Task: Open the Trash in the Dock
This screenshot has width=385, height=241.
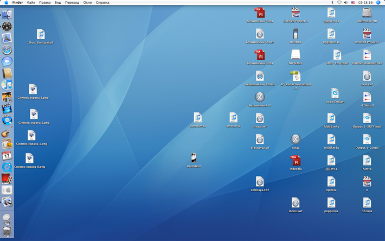Action: click(7, 231)
